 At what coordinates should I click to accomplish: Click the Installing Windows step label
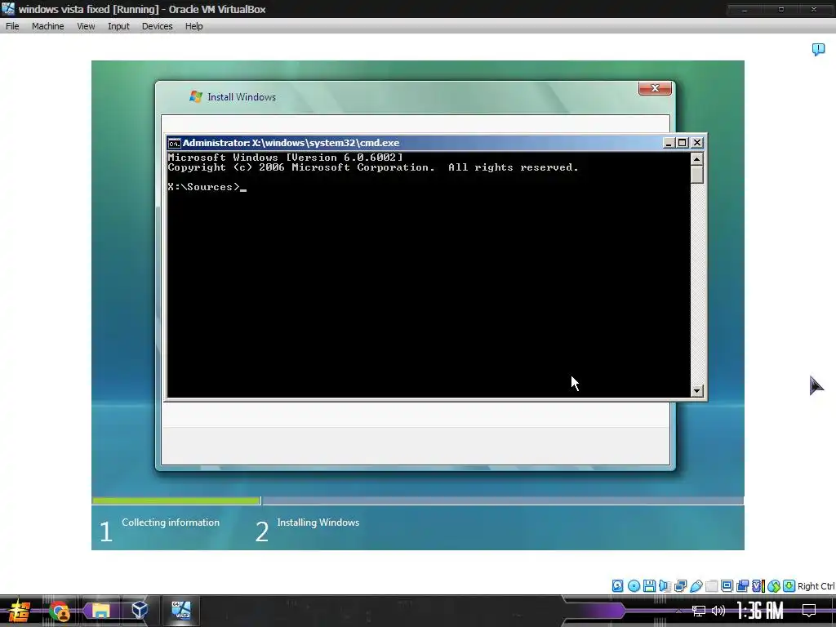pyautogui.click(x=318, y=522)
